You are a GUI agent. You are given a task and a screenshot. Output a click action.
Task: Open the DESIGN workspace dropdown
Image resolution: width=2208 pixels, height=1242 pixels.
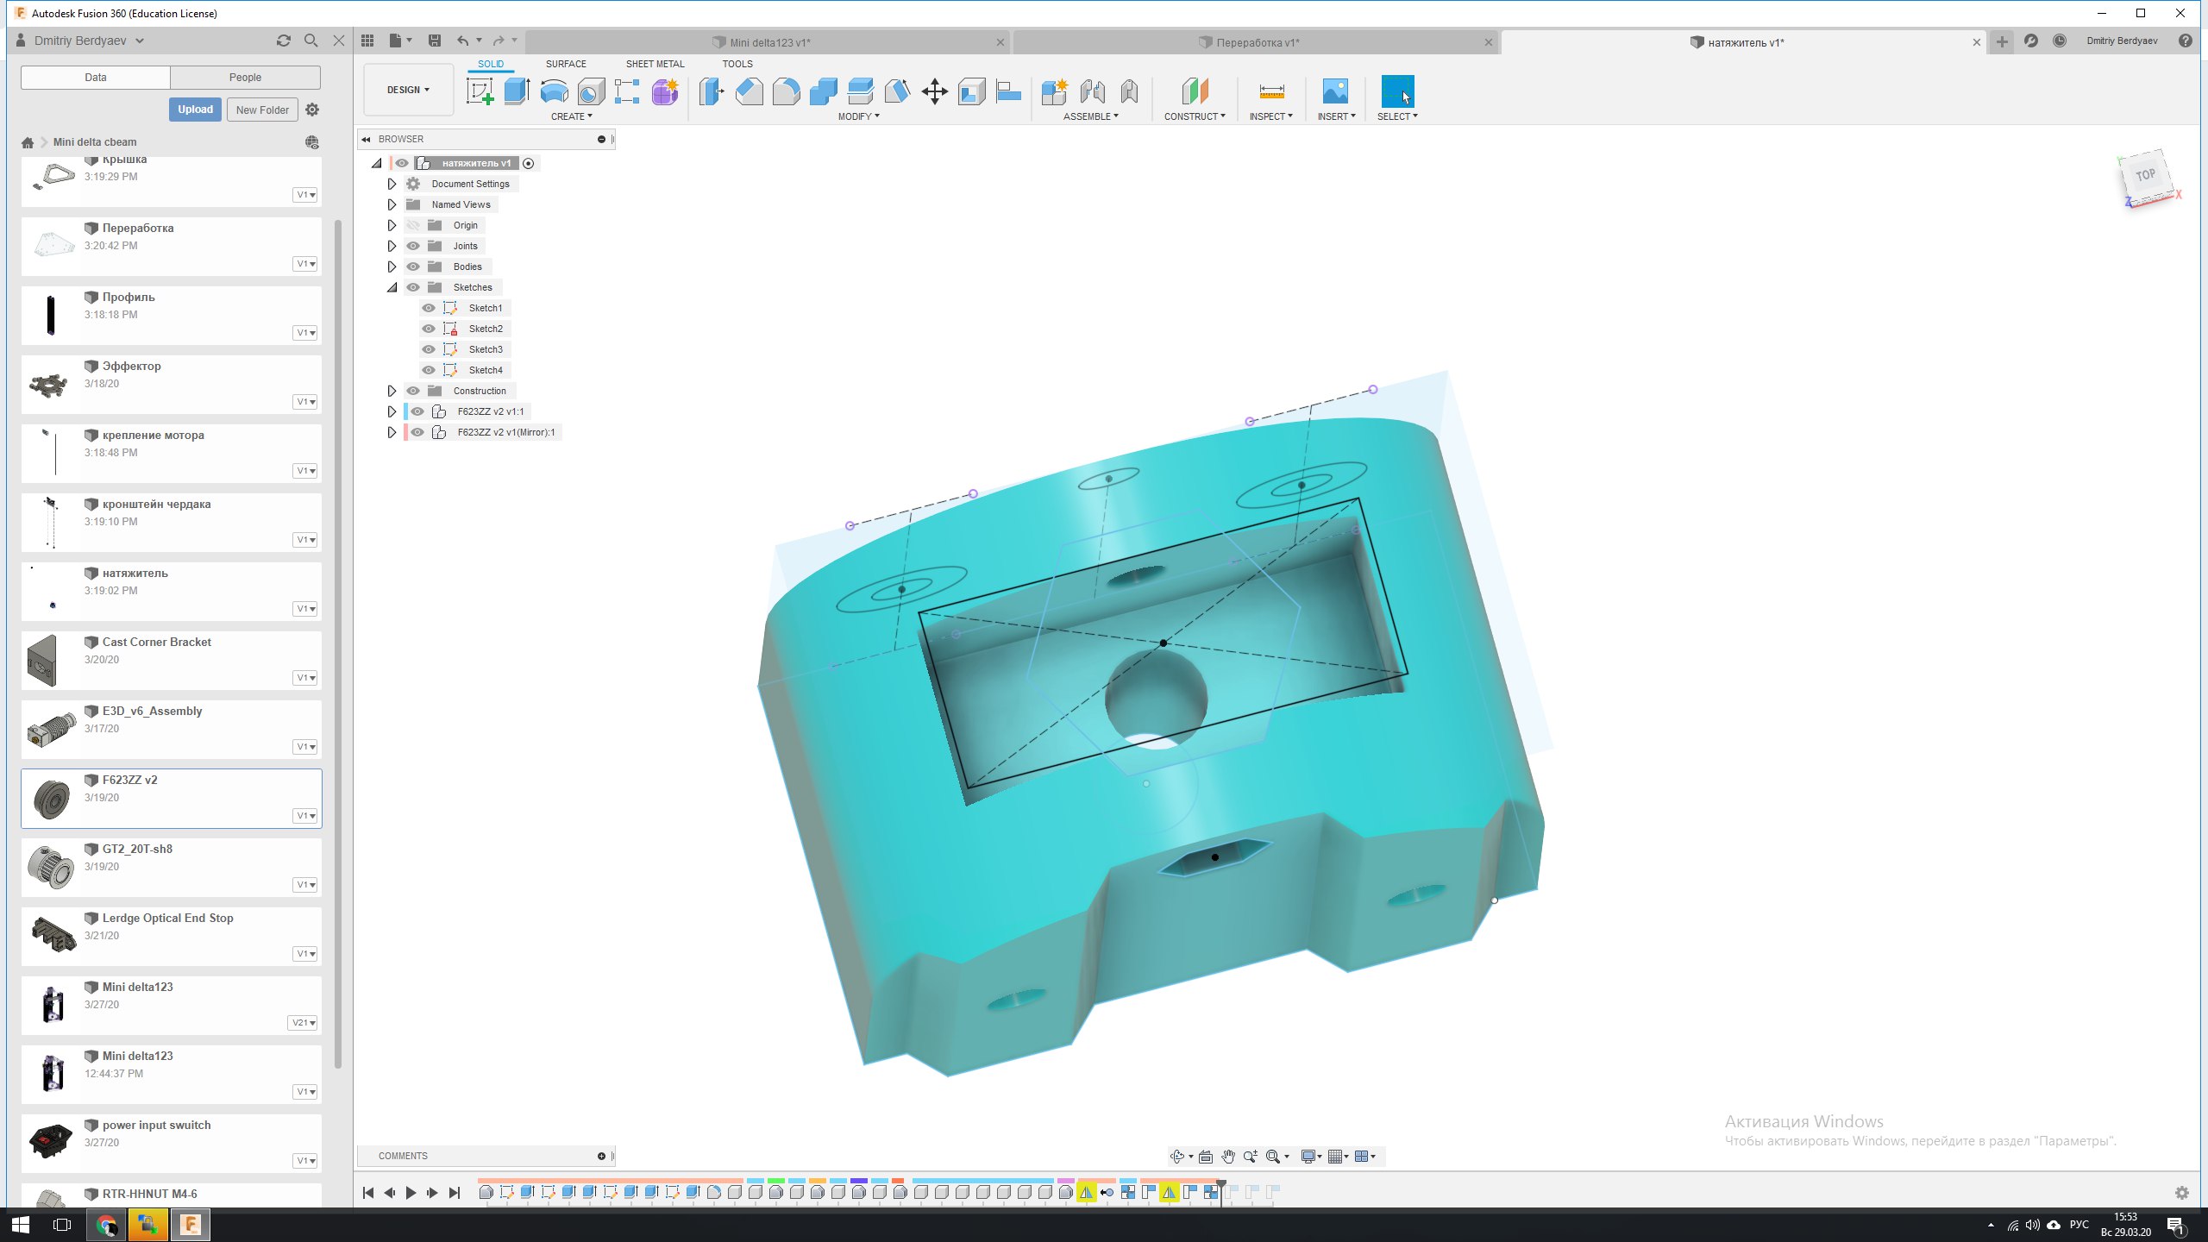point(408,90)
